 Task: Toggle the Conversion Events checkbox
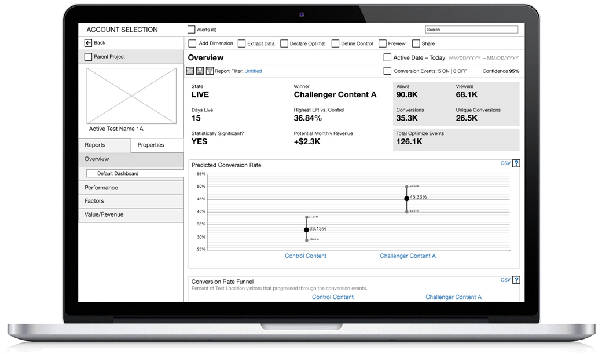coord(387,71)
